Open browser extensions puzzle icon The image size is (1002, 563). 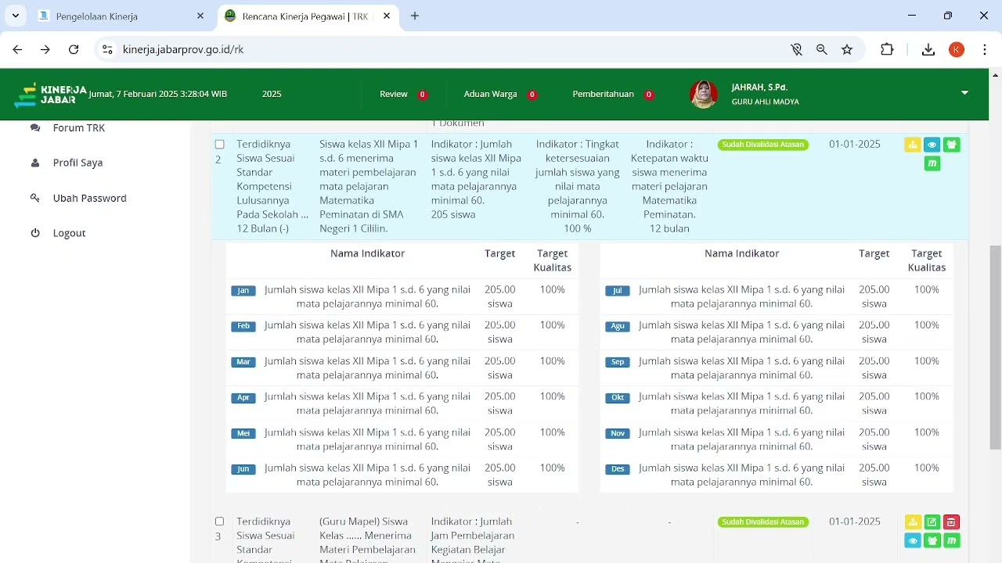(887, 49)
